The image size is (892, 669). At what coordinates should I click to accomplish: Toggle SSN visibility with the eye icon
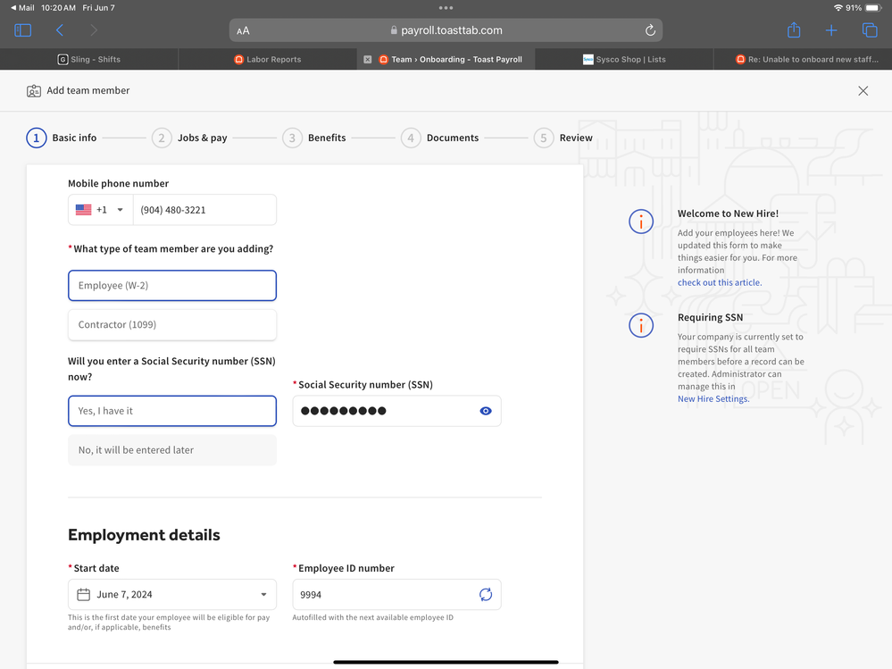click(486, 411)
